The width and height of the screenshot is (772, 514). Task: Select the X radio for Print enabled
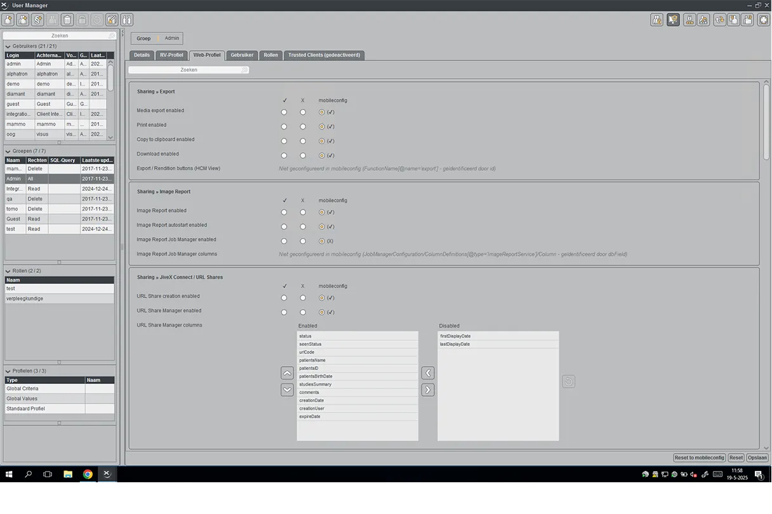pos(303,126)
